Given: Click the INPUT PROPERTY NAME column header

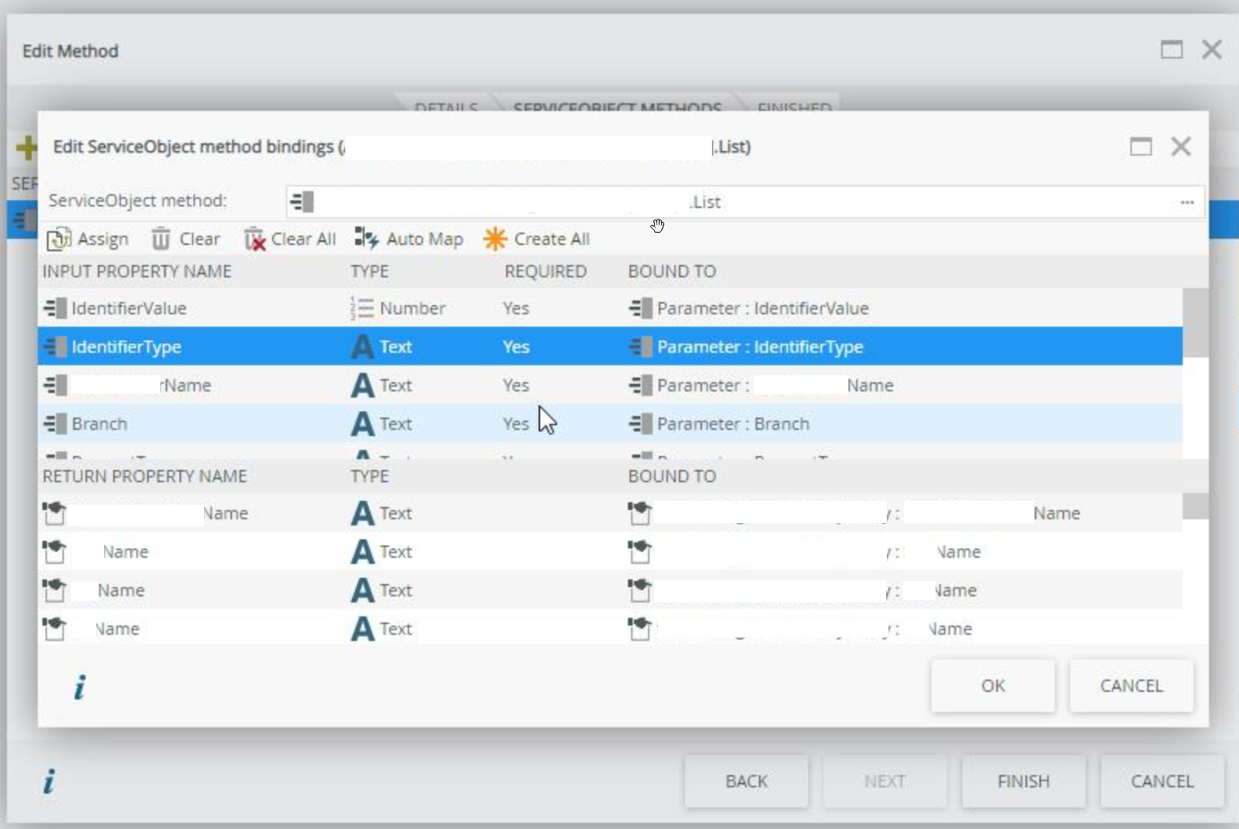Looking at the screenshot, I should click(x=137, y=271).
